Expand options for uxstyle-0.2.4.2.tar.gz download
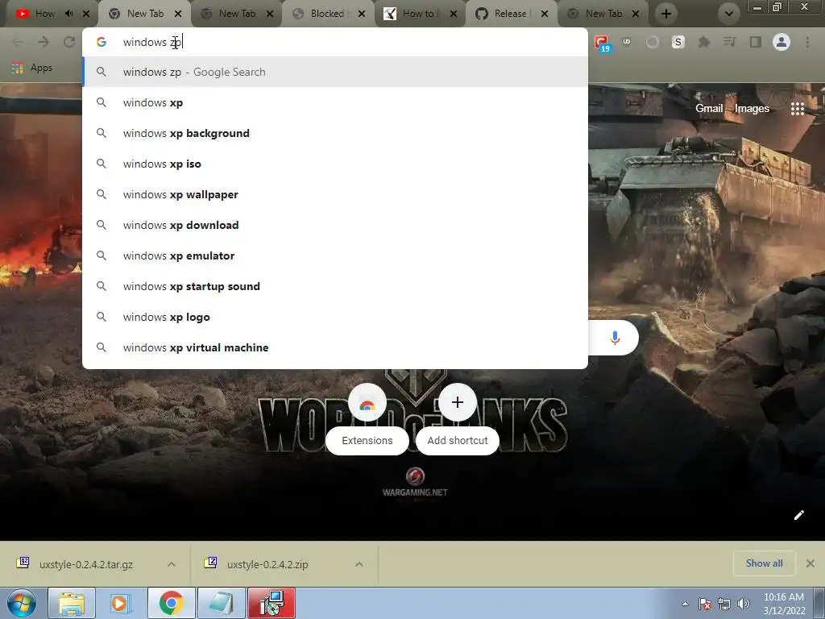Image resolution: width=825 pixels, height=619 pixels. pyautogui.click(x=172, y=564)
